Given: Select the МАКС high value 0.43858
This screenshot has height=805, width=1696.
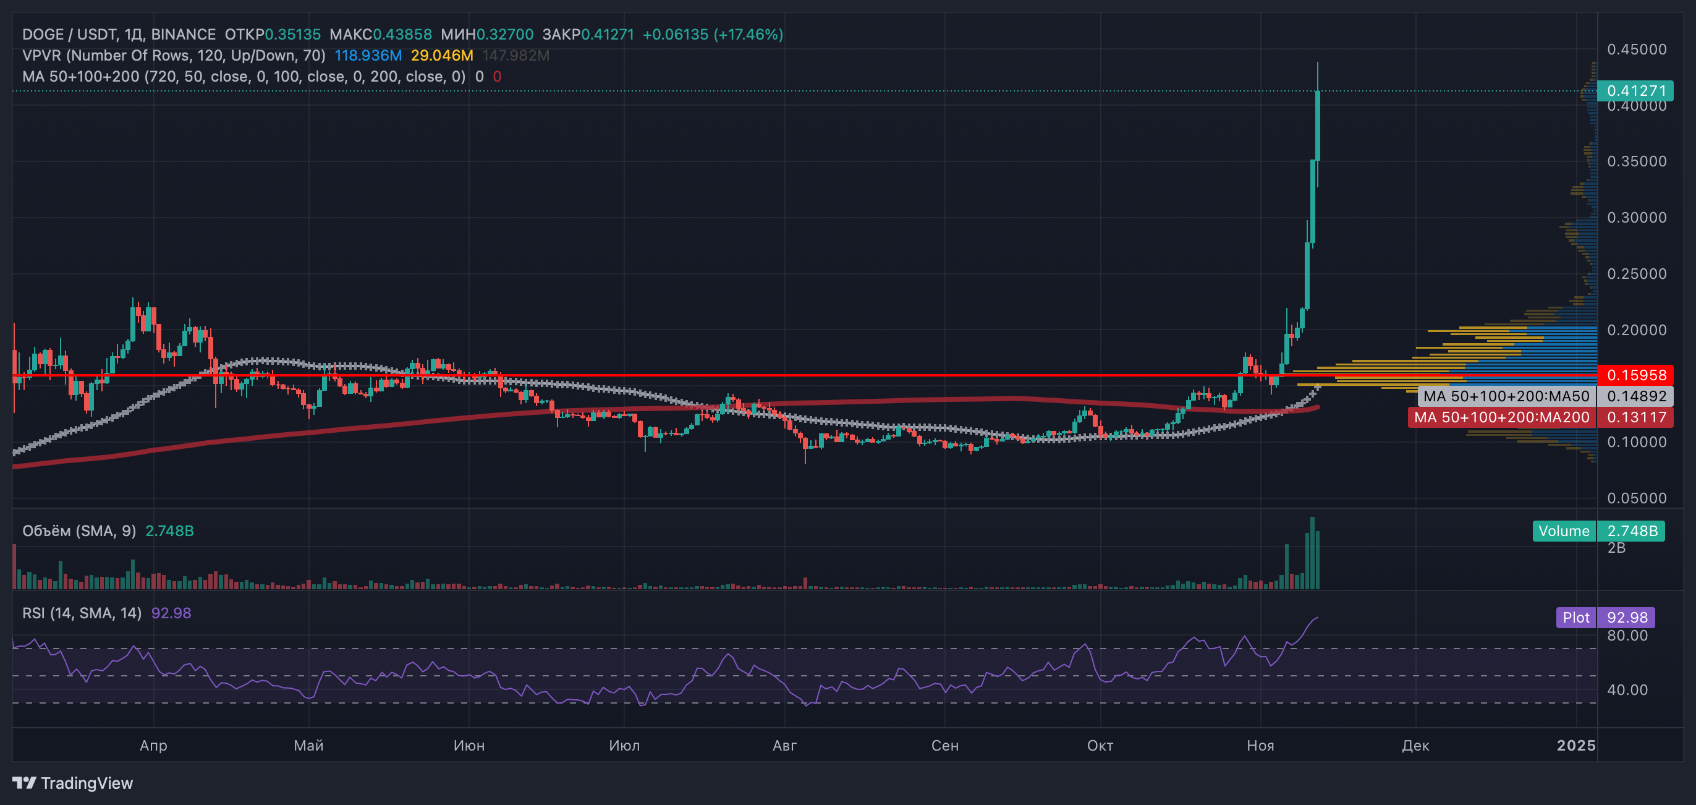Looking at the screenshot, I should tap(402, 34).
